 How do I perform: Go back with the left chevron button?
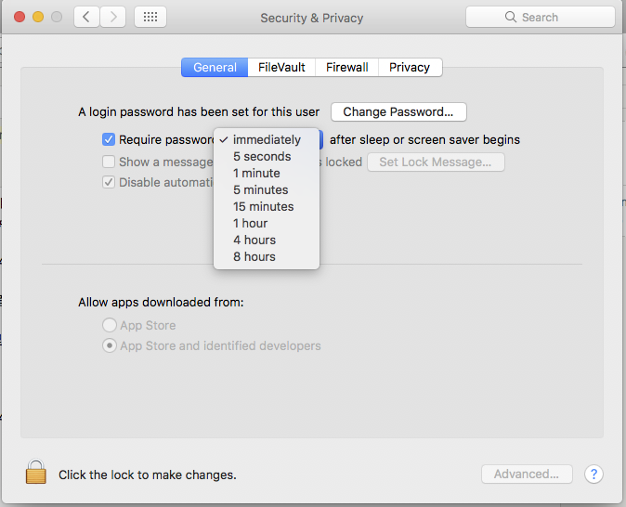[86, 17]
